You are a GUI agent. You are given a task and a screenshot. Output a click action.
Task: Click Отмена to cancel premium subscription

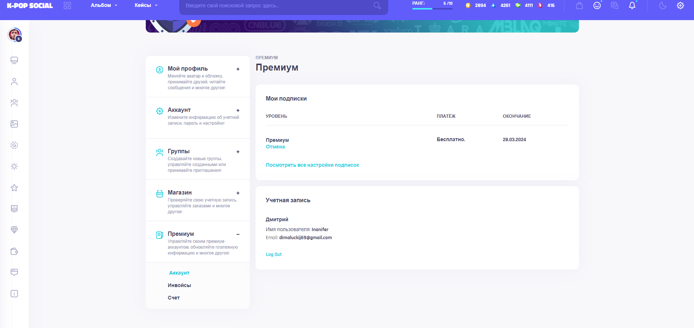pyautogui.click(x=275, y=147)
